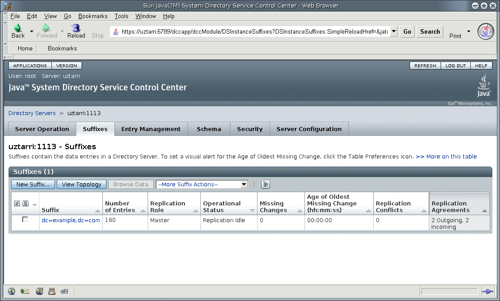Open IRC chat icon in status bar
The image size is (500, 301).
tap(64, 291)
